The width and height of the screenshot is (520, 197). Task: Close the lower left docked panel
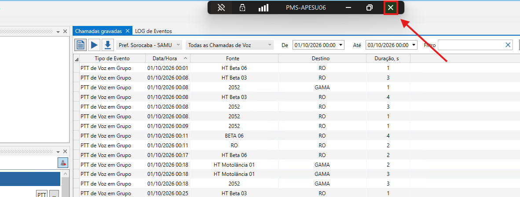click(x=65, y=150)
